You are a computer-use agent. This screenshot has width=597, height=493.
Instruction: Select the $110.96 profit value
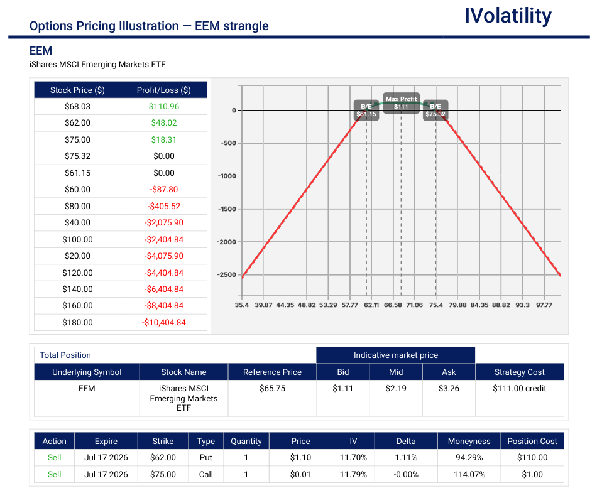(164, 107)
